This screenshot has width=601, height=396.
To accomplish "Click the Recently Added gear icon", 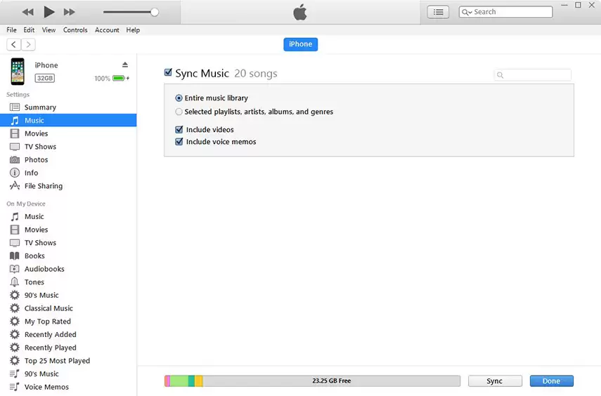I will coord(15,334).
